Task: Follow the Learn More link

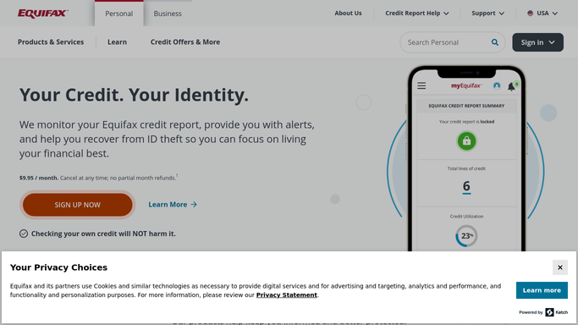Action: click(x=173, y=205)
